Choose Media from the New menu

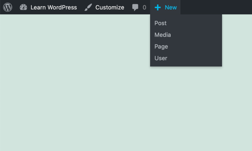186,35
